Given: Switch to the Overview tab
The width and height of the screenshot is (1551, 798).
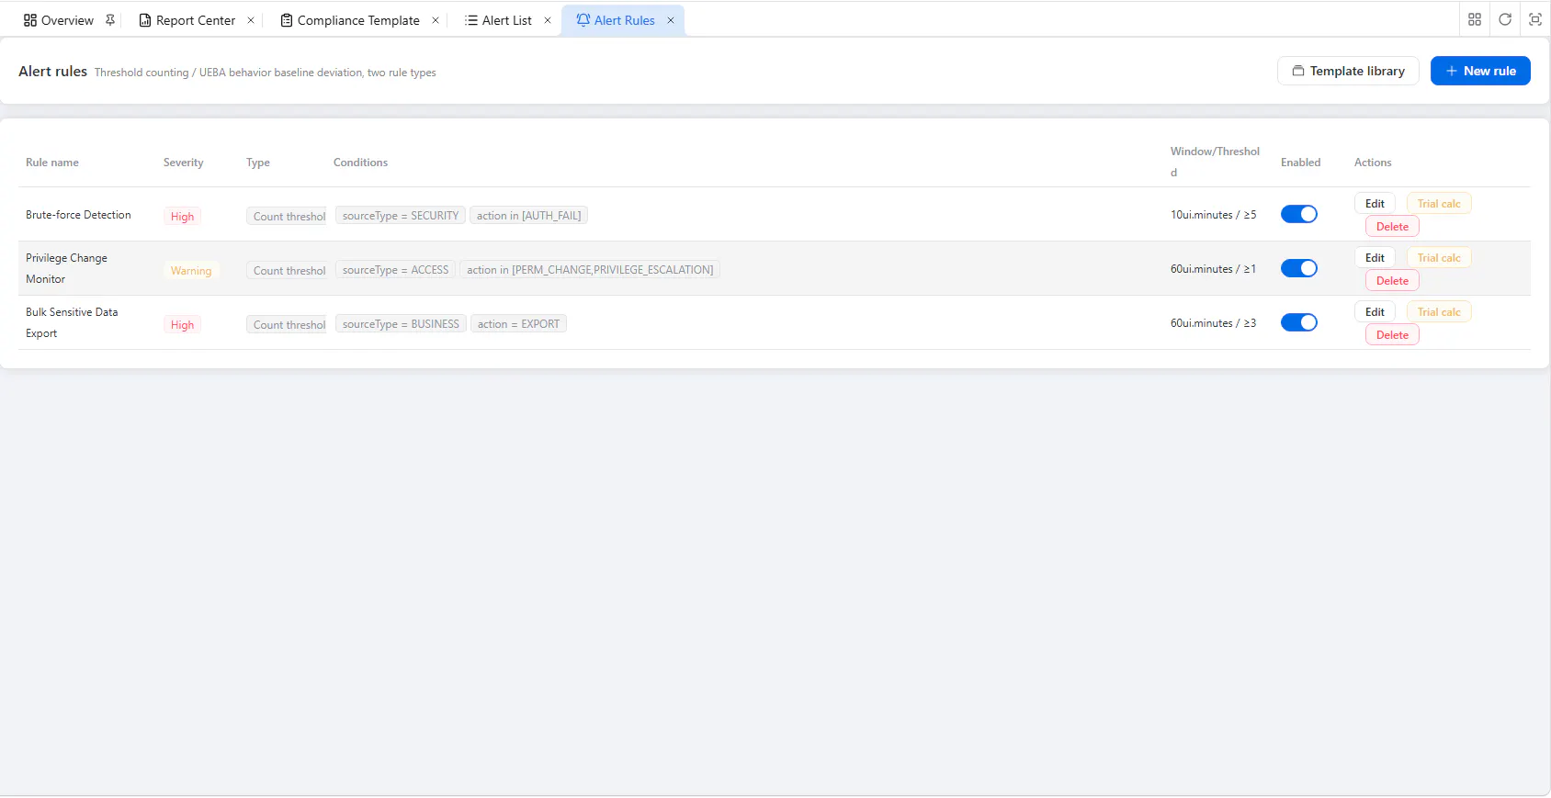Looking at the screenshot, I should tap(59, 20).
